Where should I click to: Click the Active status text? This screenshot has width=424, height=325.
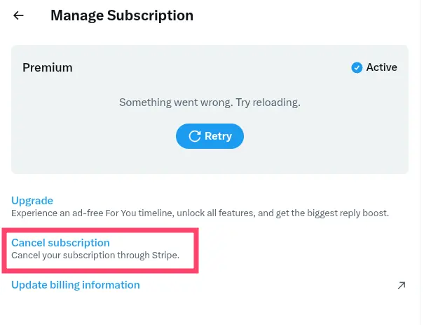[x=382, y=68]
